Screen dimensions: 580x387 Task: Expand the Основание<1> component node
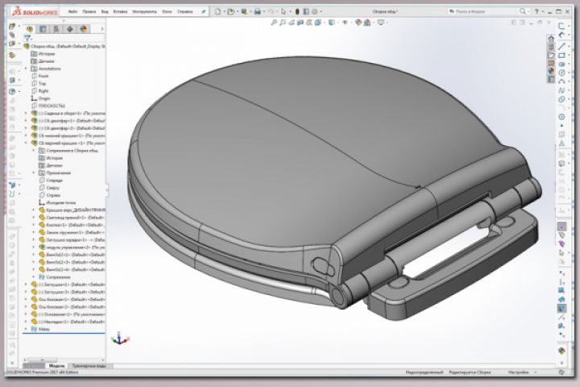26,314
